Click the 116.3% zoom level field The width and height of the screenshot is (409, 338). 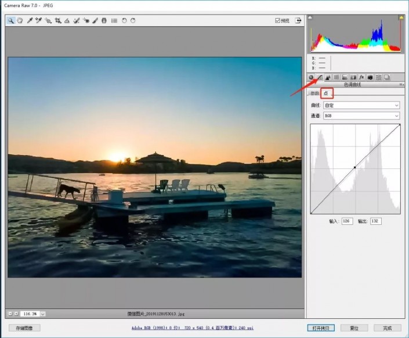[x=30, y=314]
